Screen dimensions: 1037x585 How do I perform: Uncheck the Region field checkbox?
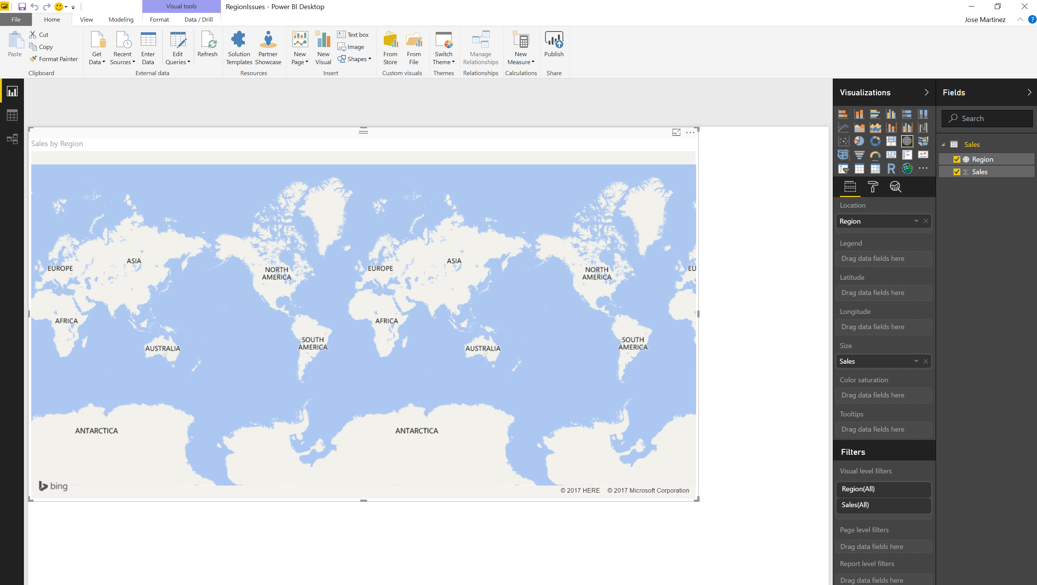pyautogui.click(x=957, y=159)
